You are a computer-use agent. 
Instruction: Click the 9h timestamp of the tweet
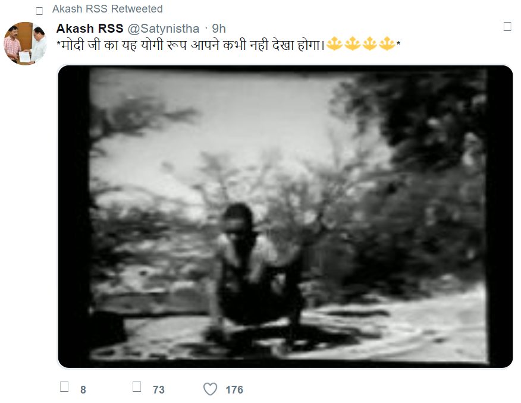tap(219, 29)
